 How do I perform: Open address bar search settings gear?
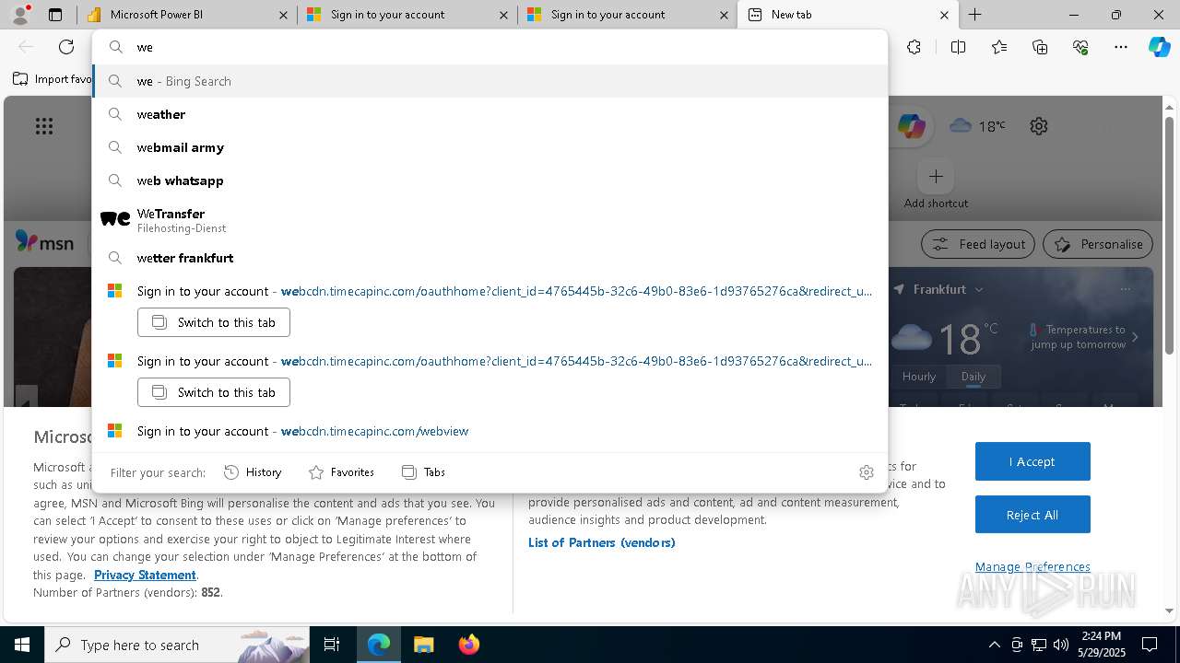point(866,472)
